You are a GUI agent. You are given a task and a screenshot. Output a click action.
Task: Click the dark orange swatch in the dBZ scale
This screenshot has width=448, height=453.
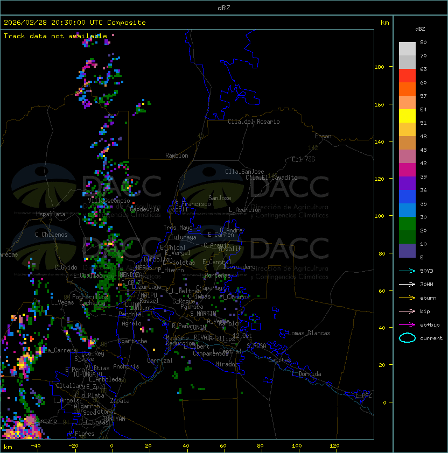[407, 89]
